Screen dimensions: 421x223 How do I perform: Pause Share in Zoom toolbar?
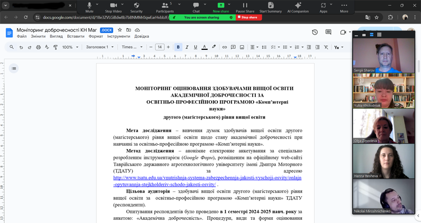245,7
